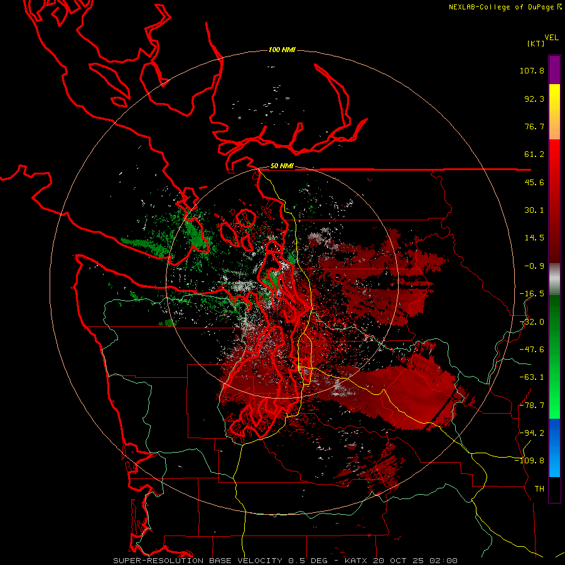Click the NEXLAB-College of DuPage credit text

point(505,7)
